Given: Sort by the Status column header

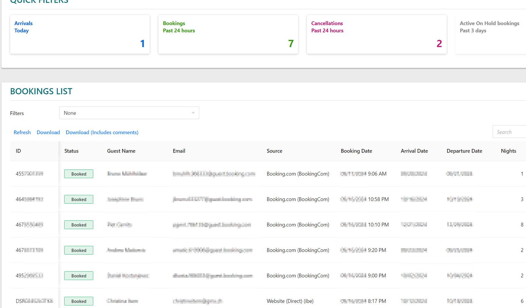Looking at the screenshot, I should (71, 151).
